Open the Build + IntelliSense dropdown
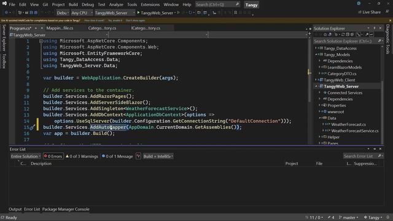The image size is (393, 221). pos(158,157)
